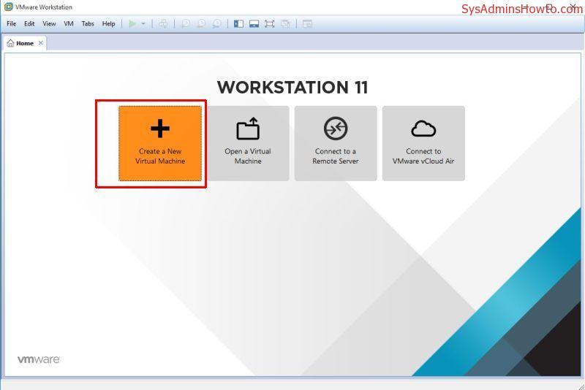Click the manage snapshots toolbar icon
This screenshot has width=585, height=390.
coord(216,24)
